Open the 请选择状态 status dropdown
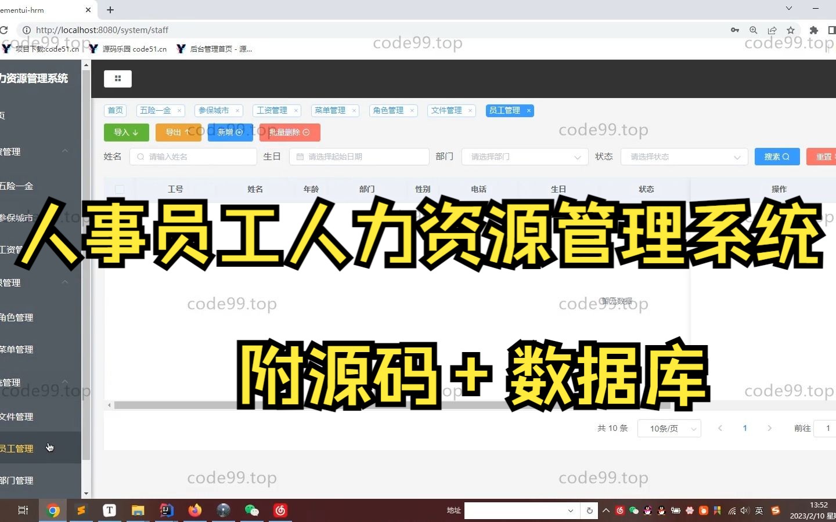The height and width of the screenshot is (522, 836). point(683,157)
